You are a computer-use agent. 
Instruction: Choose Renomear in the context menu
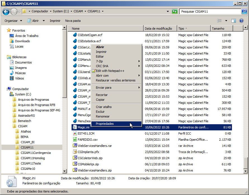117,116
